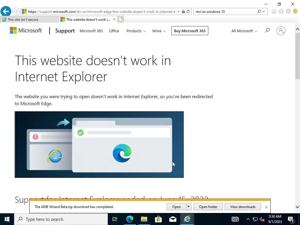Refresh the page with the reload icon
Screen dimensions: 300x225
(x=188, y=11)
